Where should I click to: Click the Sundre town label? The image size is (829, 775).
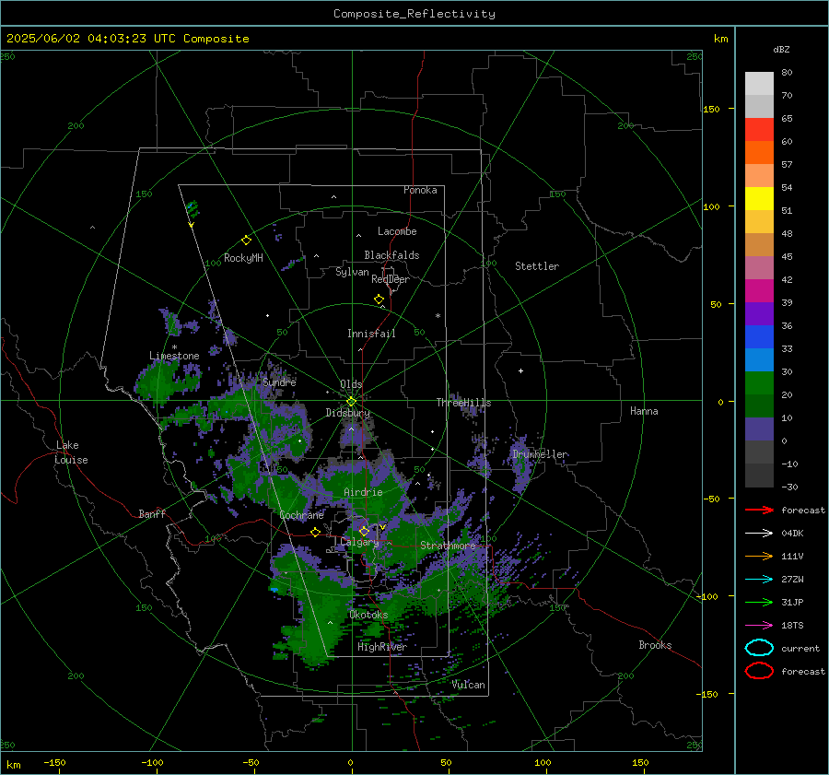click(279, 382)
